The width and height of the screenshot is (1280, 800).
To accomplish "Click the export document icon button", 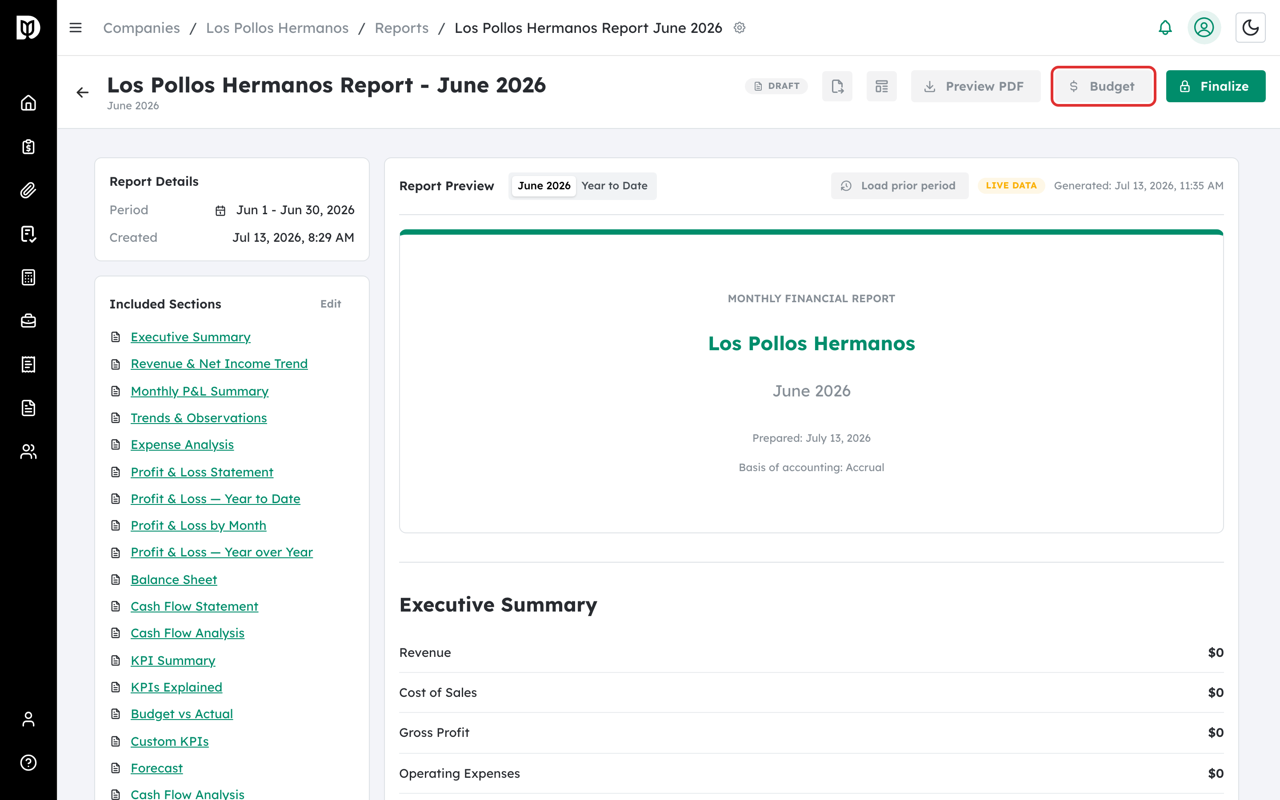I will [837, 86].
